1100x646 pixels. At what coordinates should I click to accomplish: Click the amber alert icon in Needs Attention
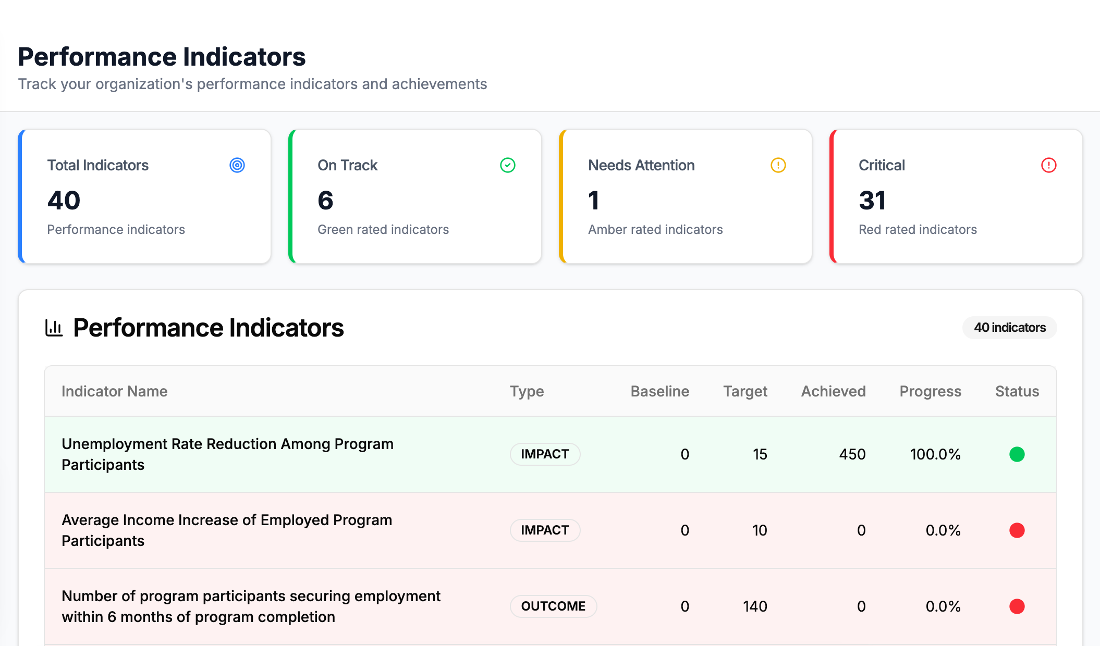pos(778,165)
